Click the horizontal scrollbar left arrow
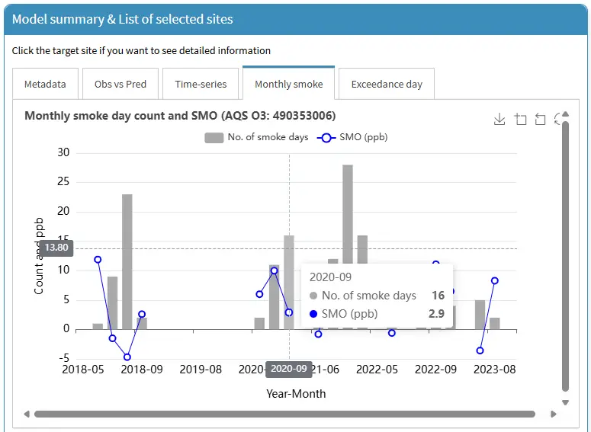The width and height of the screenshot is (591, 432). (x=27, y=414)
